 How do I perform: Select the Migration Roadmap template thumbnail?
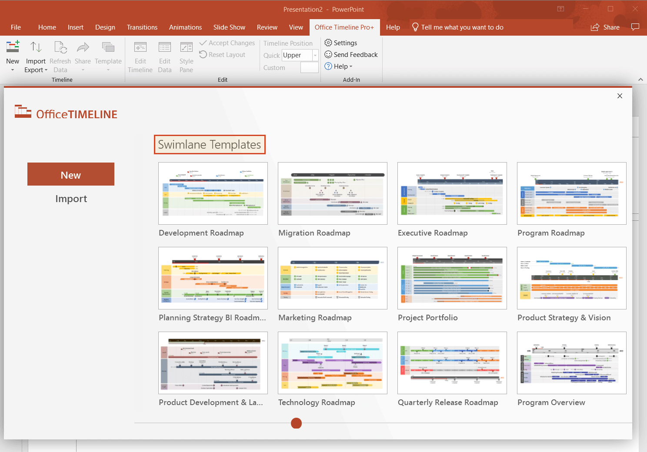332,193
